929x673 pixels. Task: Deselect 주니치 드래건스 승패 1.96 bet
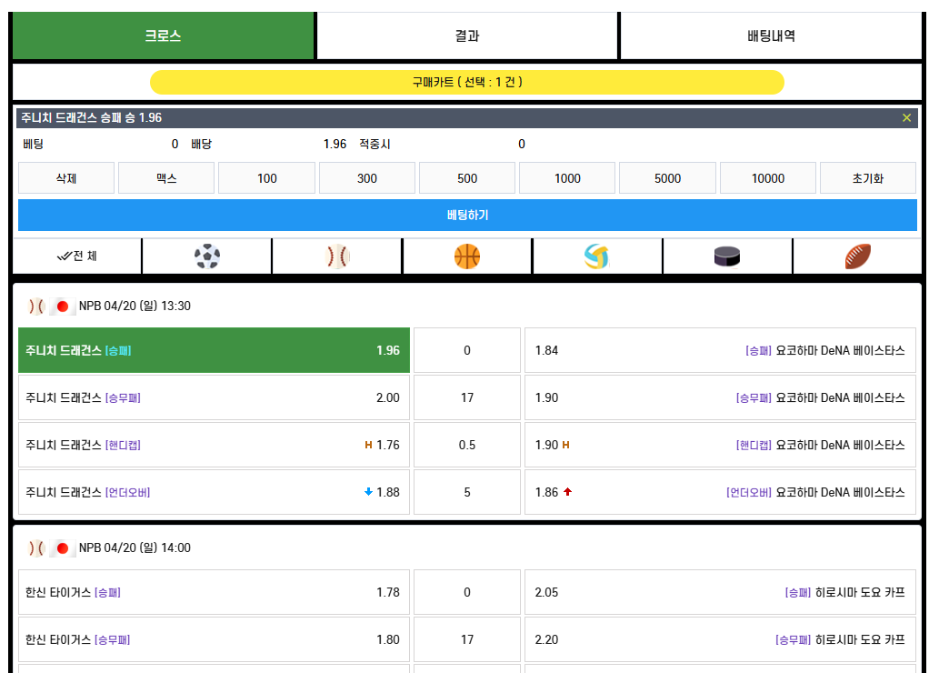[214, 350]
